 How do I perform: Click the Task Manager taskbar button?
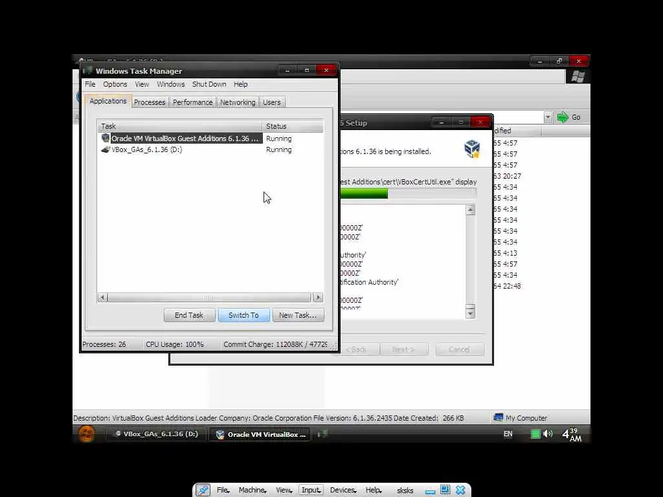[x=322, y=434]
